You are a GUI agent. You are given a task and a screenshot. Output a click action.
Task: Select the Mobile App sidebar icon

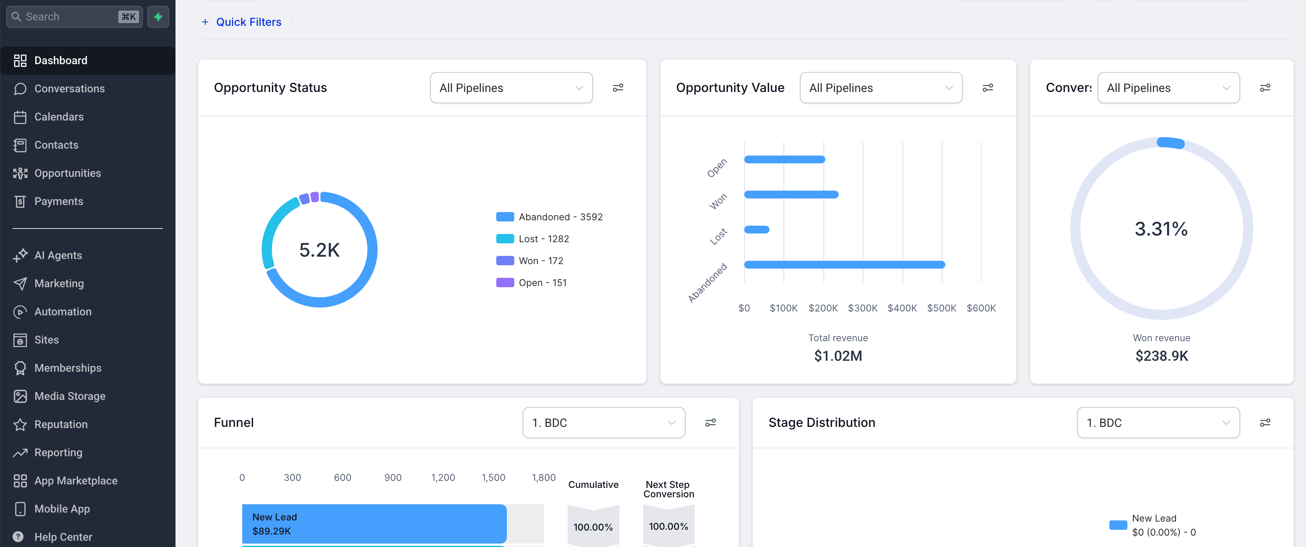pyautogui.click(x=20, y=509)
